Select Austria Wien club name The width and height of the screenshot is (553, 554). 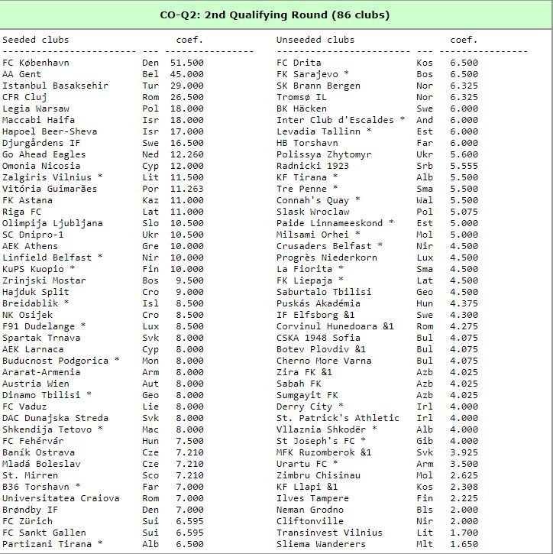(x=36, y=384)
